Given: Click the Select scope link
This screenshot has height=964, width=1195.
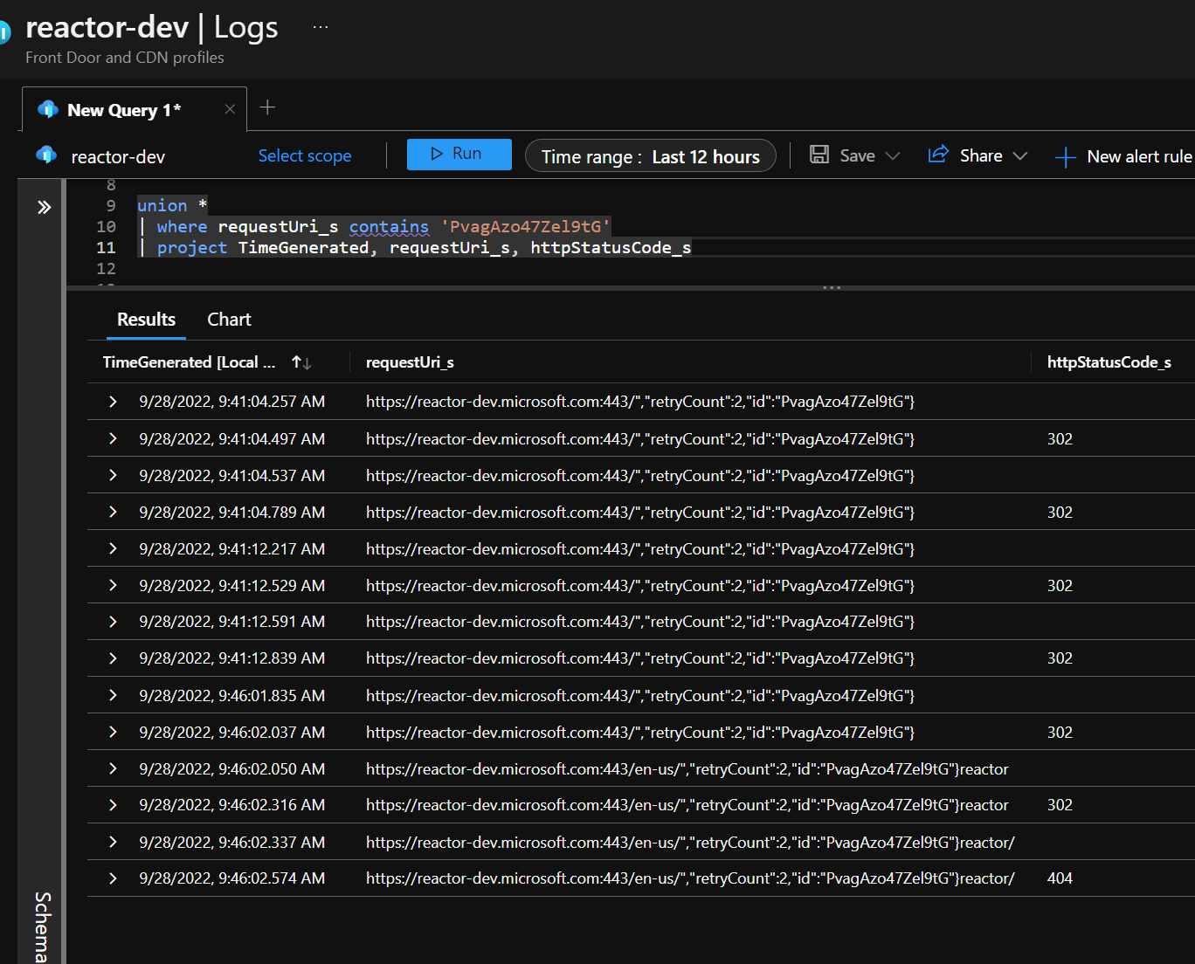Looking at the screenshot, I should click(x=305, y=155).
